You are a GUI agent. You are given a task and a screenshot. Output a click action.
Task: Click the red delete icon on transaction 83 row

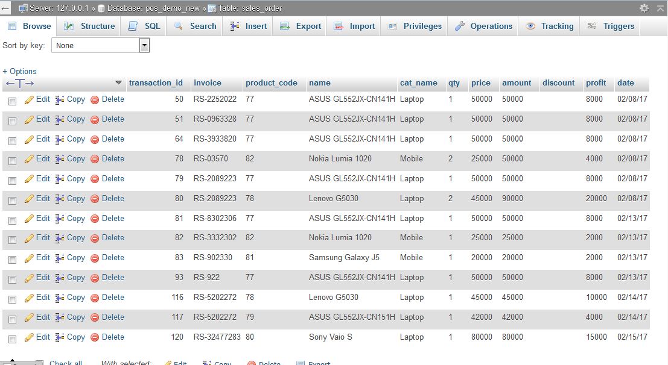[x=95, y=258]
